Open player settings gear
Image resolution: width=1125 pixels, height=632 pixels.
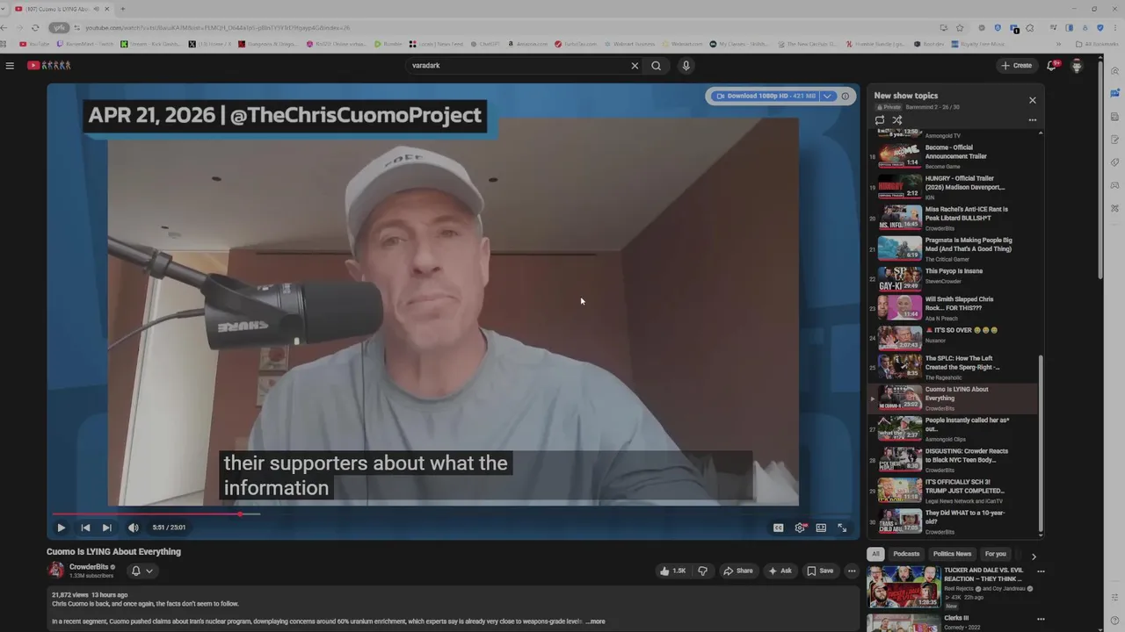[x=800, y=528]
